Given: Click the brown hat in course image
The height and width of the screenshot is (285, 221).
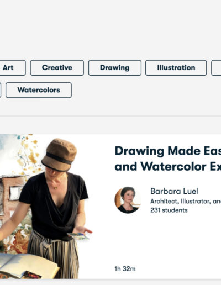Looking at the screenshot, I should point(59,155).
